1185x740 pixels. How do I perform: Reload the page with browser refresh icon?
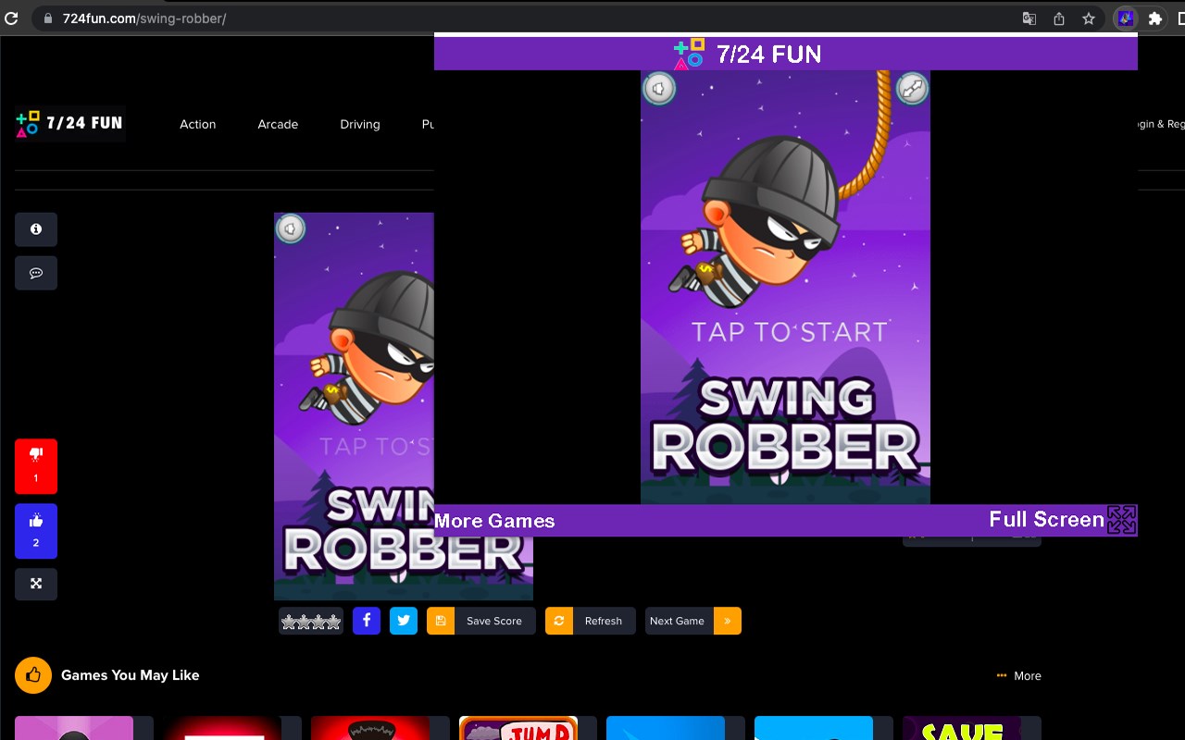tap(12, 18)
